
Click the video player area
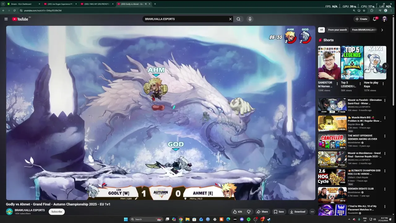(x=161, y=113)
